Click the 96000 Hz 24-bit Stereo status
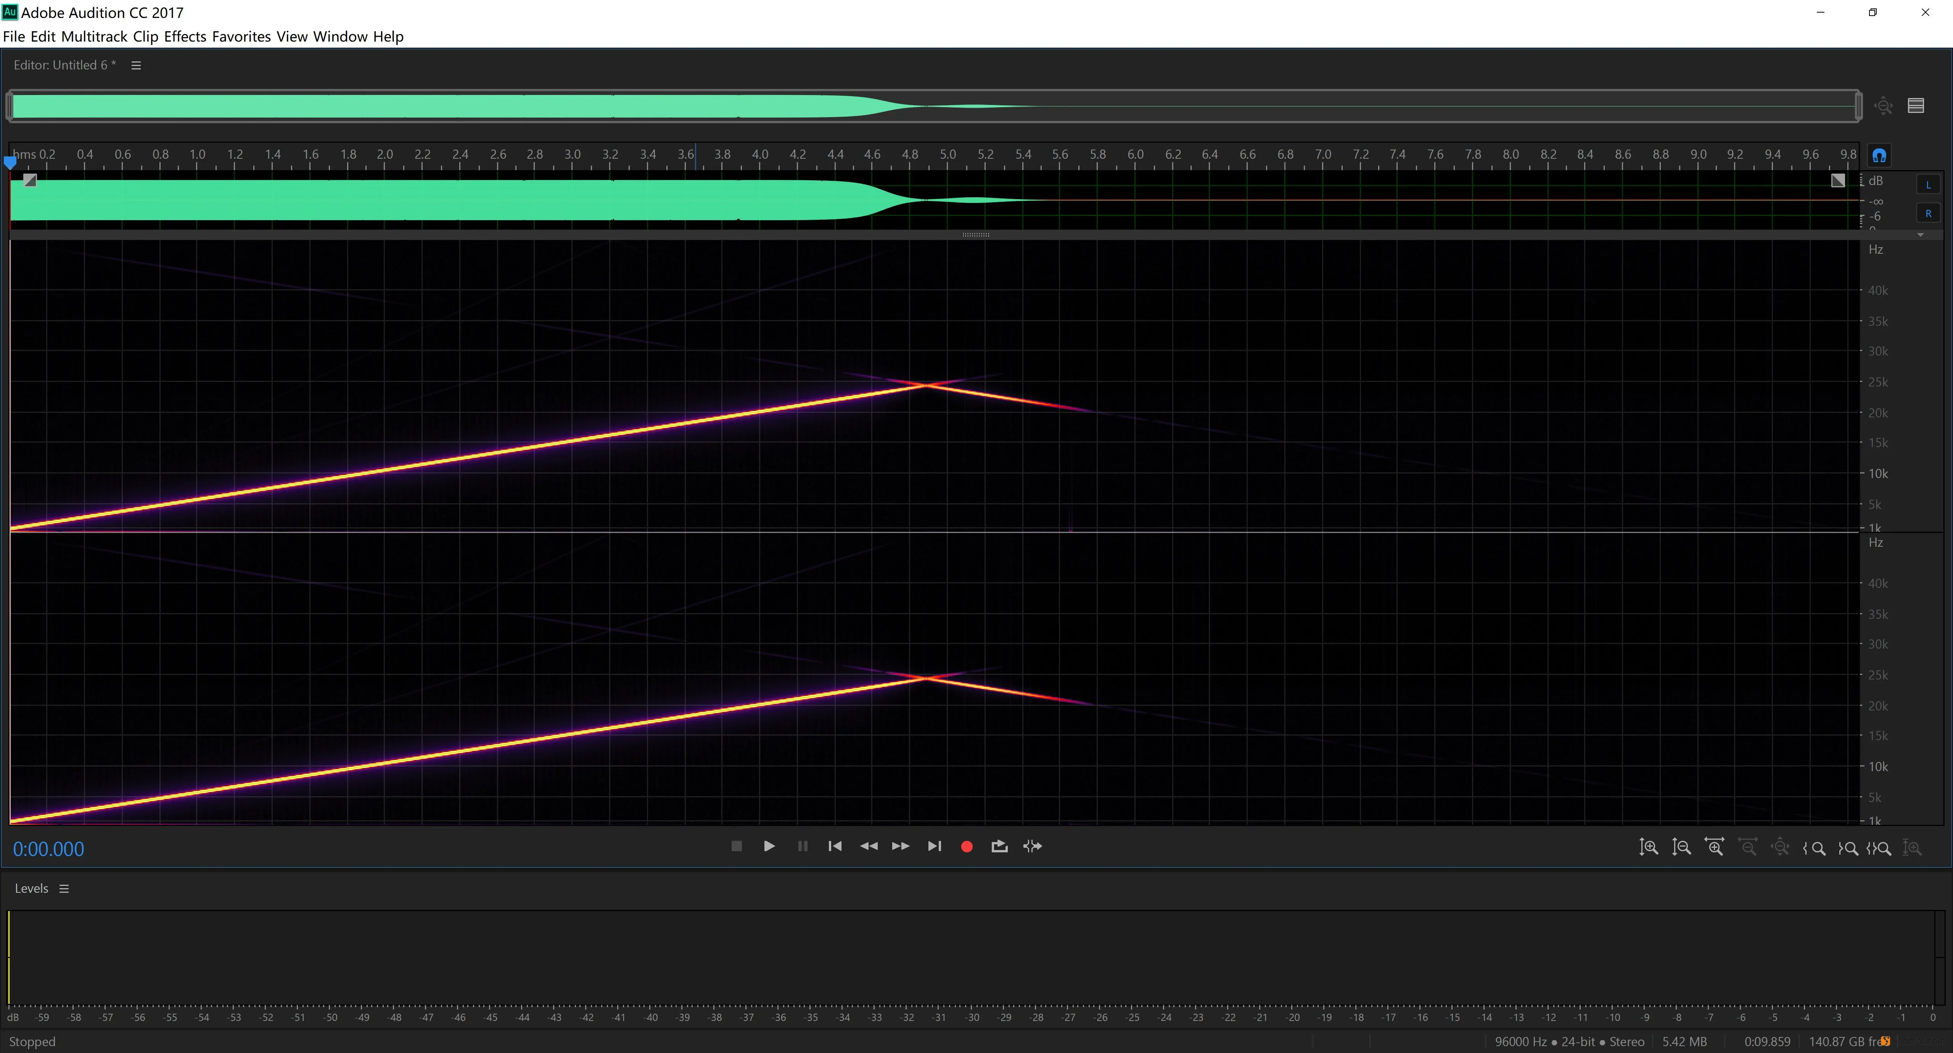The image size is (1953, 1053). (x=1569, y=1042)
